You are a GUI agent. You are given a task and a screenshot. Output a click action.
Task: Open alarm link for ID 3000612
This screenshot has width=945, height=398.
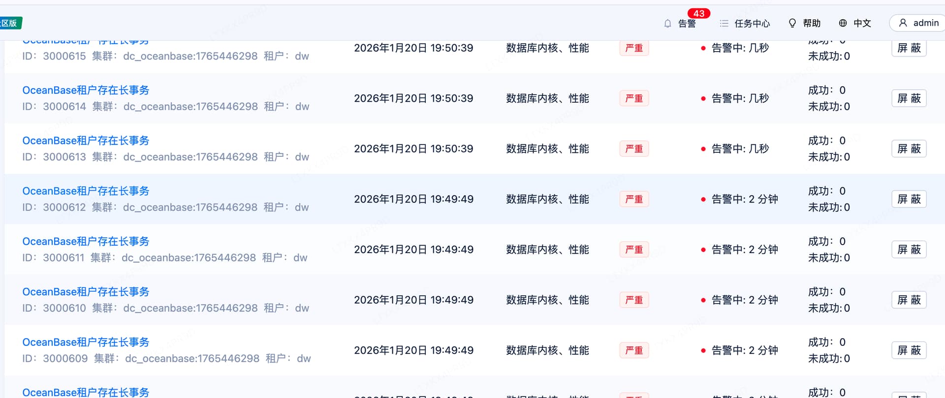pyautogui.click(x=86, y=191)
